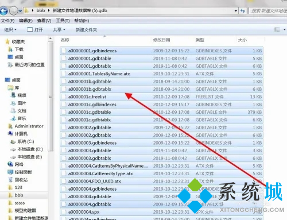Select file a00000001.gdbindexes

point(162,51)
